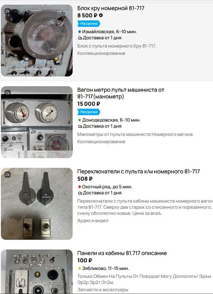This screenshot has height=294, width=213.
Task: Open the Панели из кабины 81.717 описание listing
Action: pyautogui.click(x=122, y=253)
